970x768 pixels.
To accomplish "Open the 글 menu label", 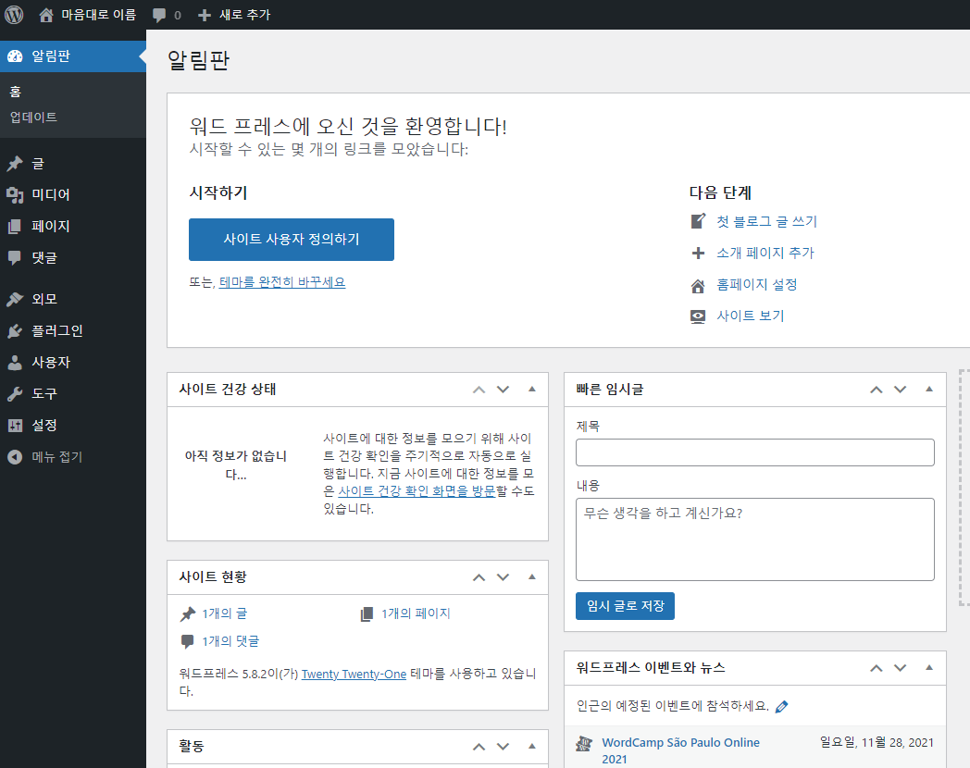I will [x=38, y=164].
